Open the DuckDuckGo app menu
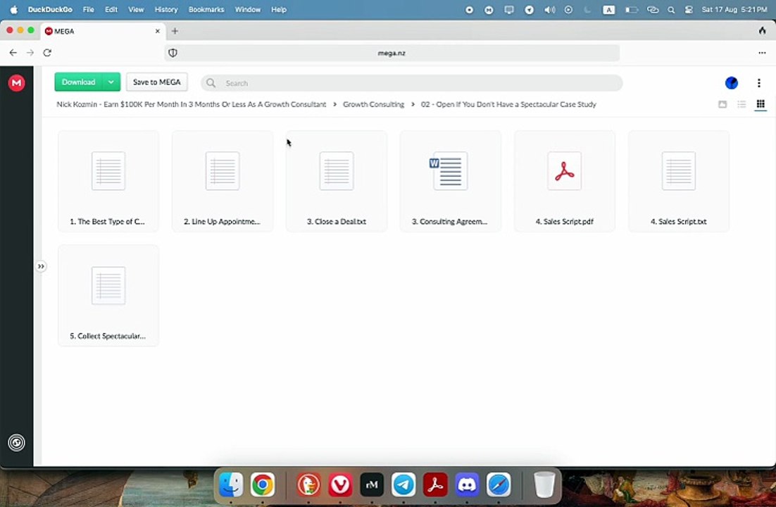This screenshot has width=776, height=507. [50, 9]
